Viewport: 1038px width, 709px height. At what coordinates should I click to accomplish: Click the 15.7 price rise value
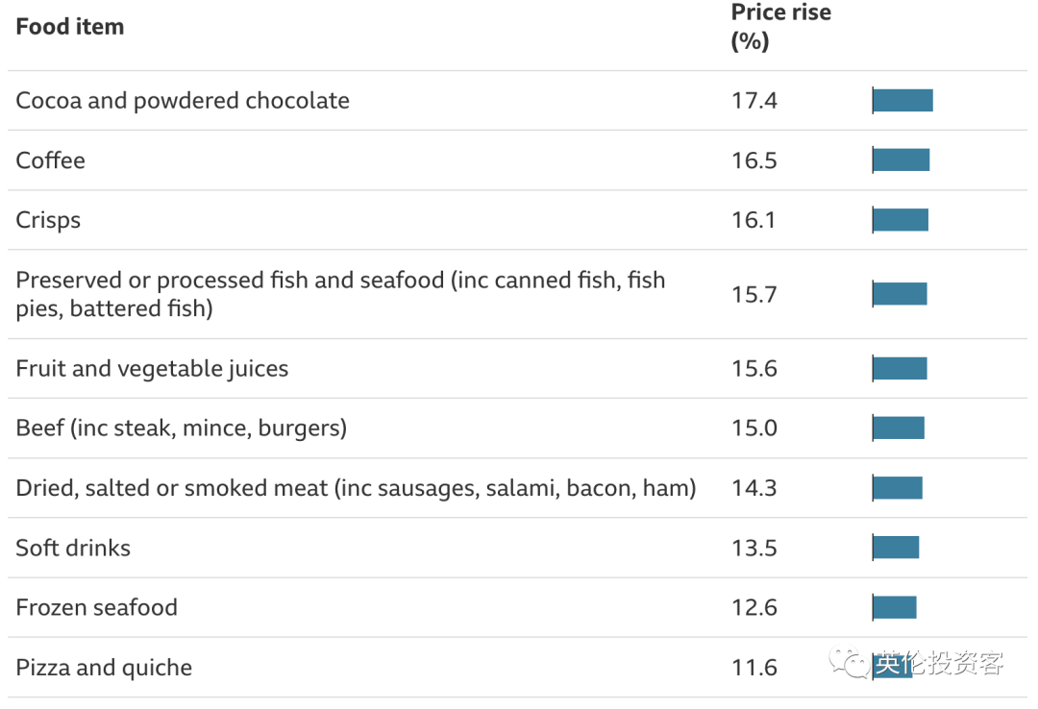[754, 294]
